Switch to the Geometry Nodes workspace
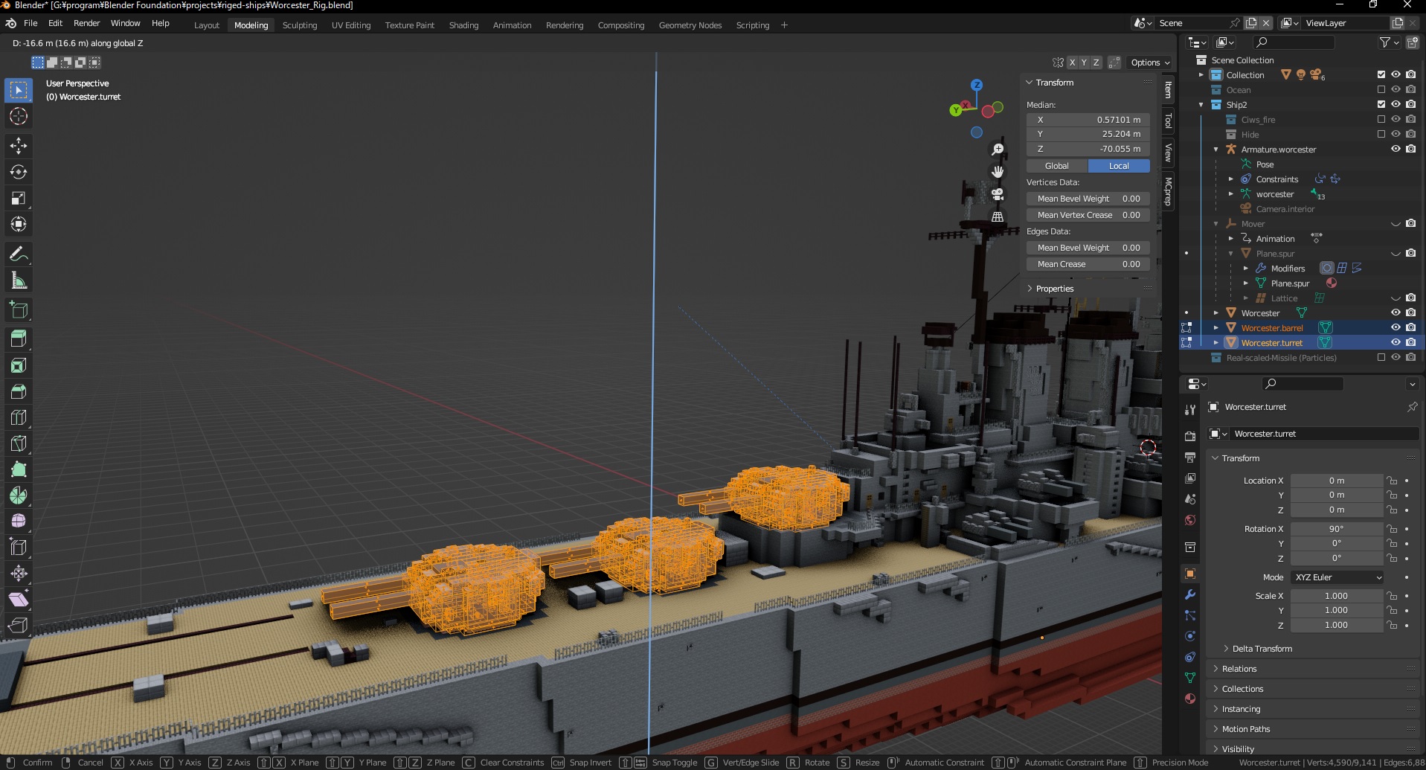Image resolution: width=1426 pixels, height=770 pixels. tap(690, 25)
